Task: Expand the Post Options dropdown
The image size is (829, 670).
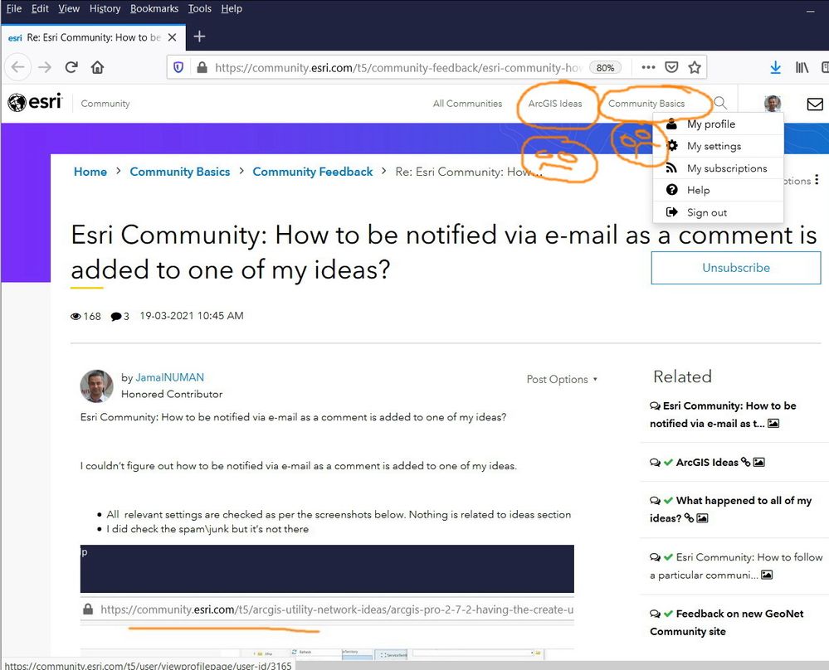Action: (x=562, y=380)
